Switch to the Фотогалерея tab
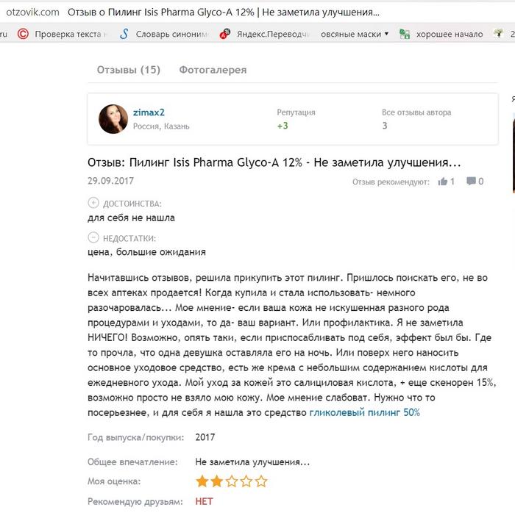 (x=213, y=70)
